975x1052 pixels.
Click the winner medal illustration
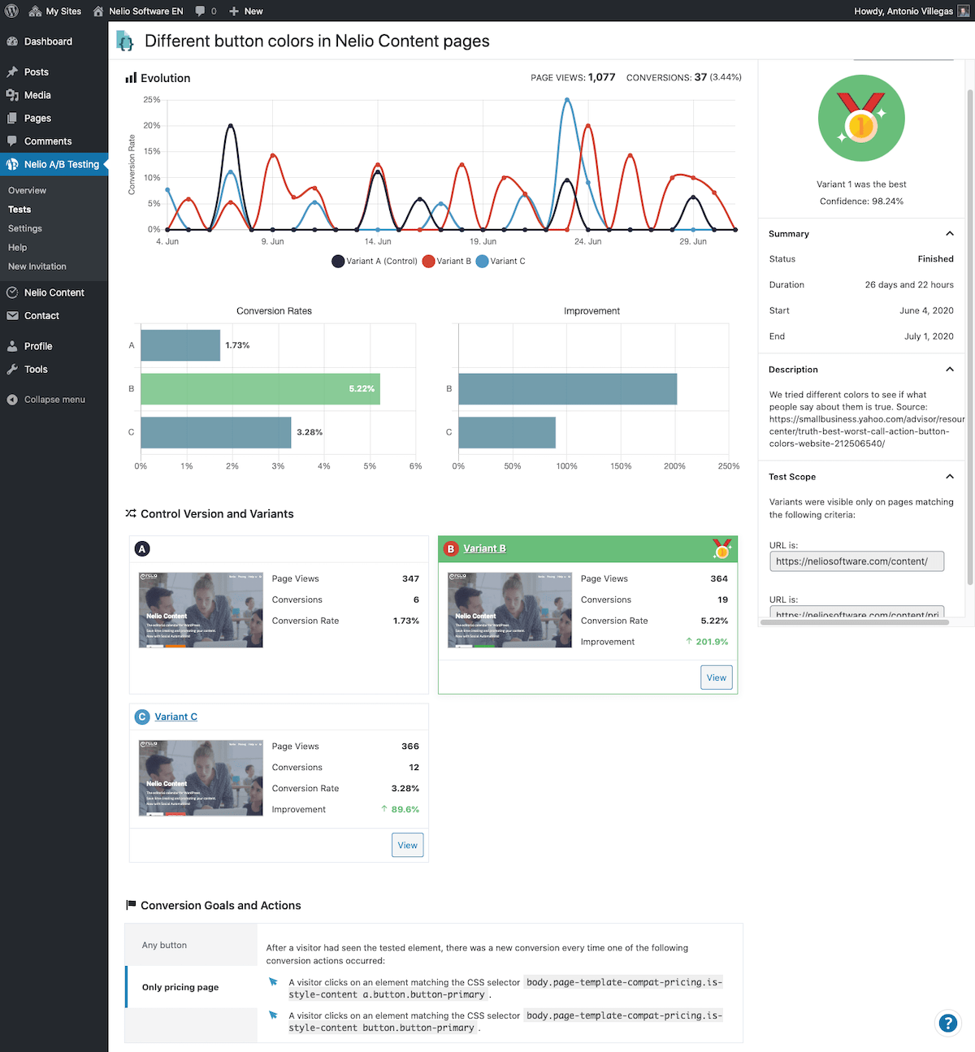(x=861, y=118)
